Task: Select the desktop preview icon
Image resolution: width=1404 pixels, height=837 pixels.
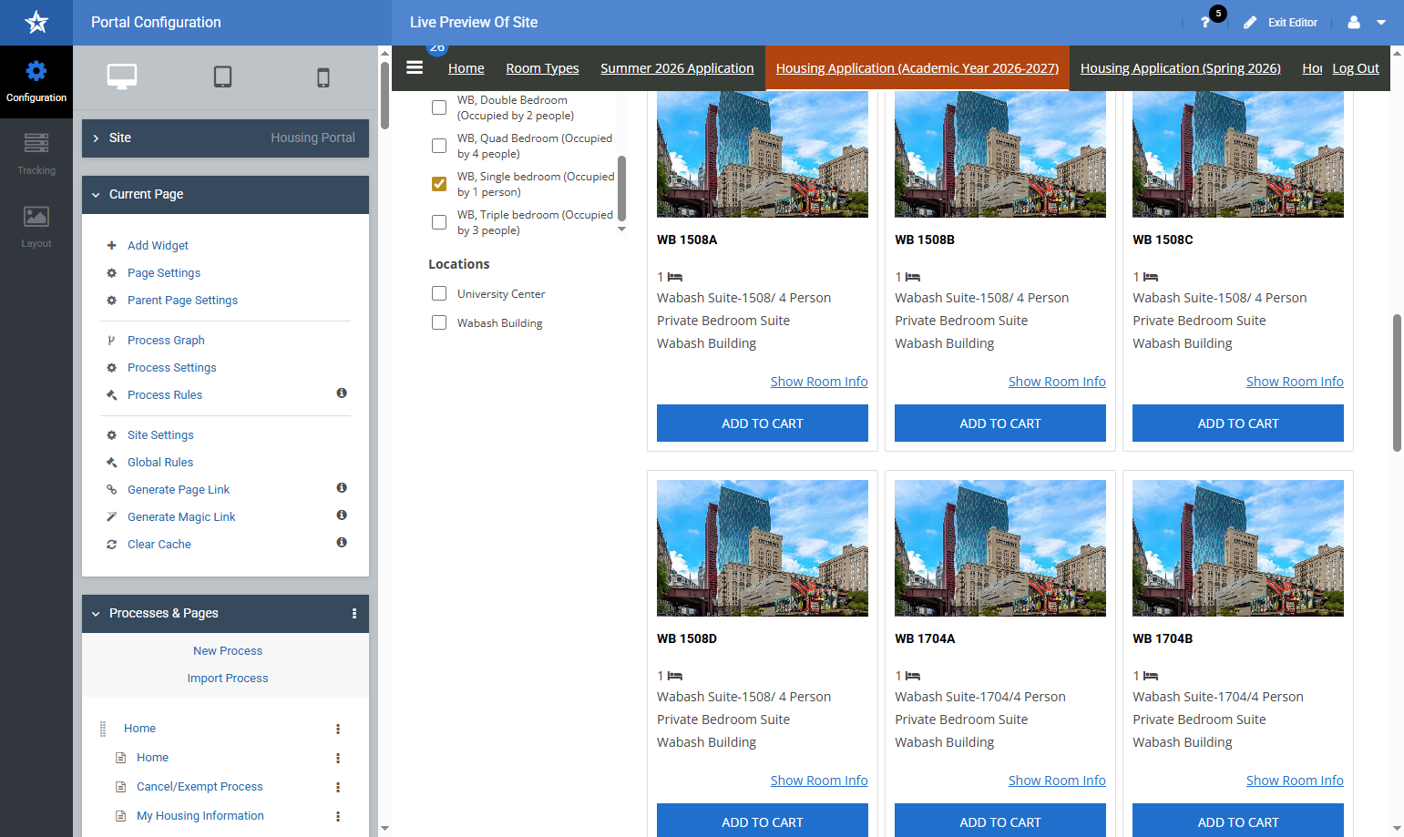Action: coord(122,77)
